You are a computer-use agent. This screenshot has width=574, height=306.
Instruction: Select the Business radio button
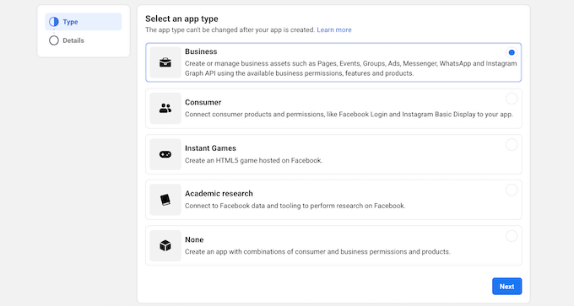(512, 52)
